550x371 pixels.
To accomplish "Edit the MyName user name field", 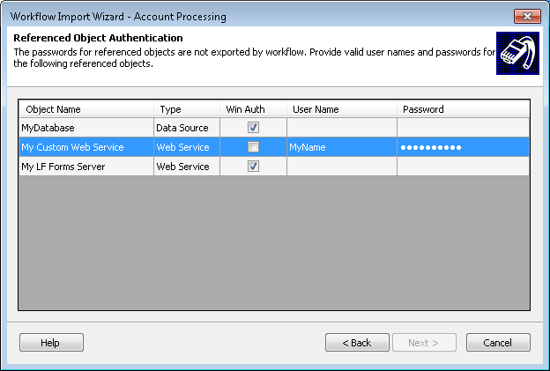I will (x=340, y=147).
